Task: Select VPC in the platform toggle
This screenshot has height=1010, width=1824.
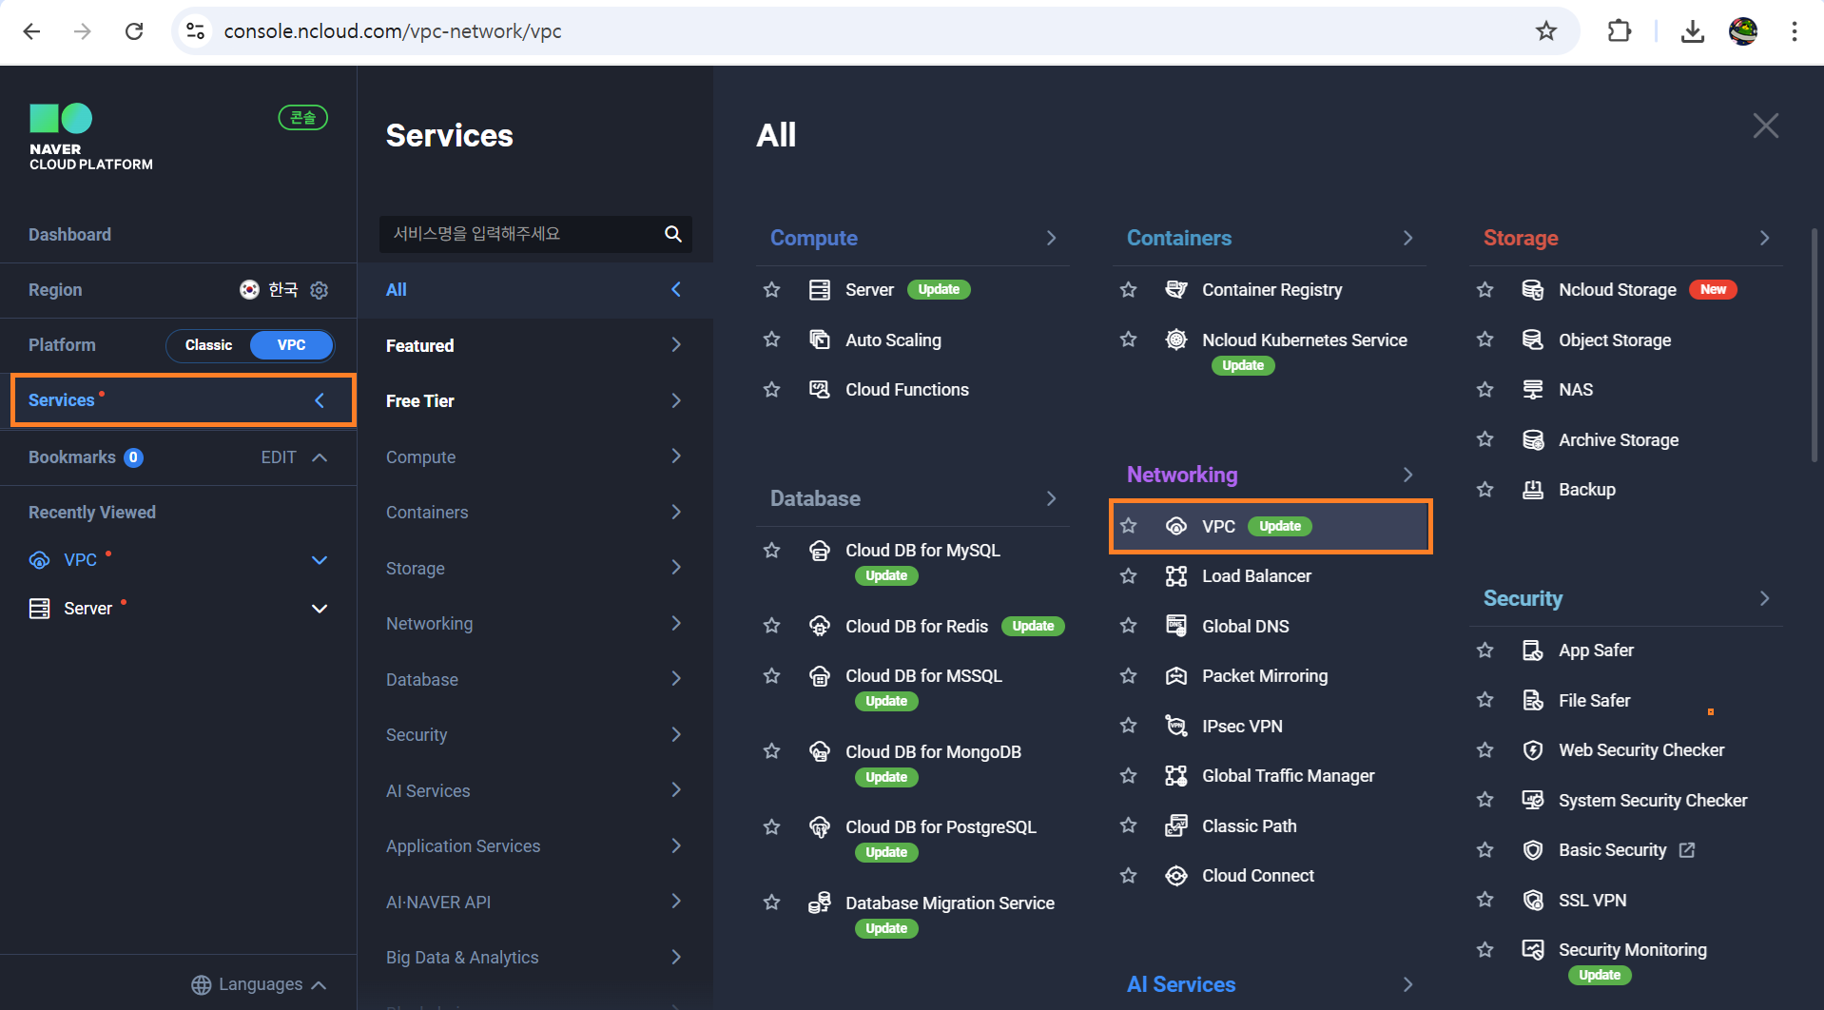Action: [292, 345]
